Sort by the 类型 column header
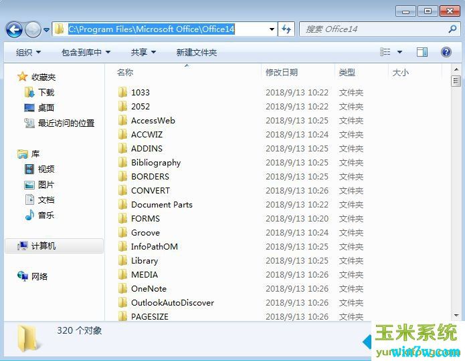465x361 pixels. [x=347, y=73]
